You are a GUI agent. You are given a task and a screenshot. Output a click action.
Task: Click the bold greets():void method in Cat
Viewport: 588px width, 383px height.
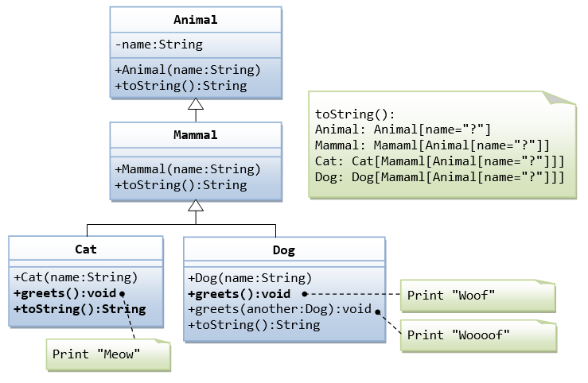pos(64,293)
